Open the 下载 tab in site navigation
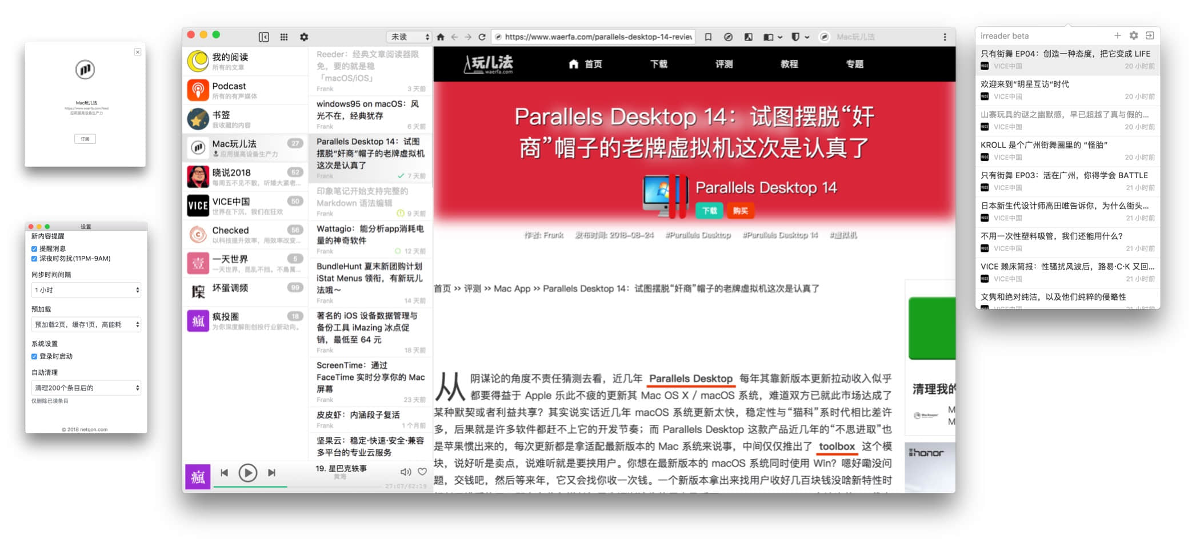 tap(658, 64)
